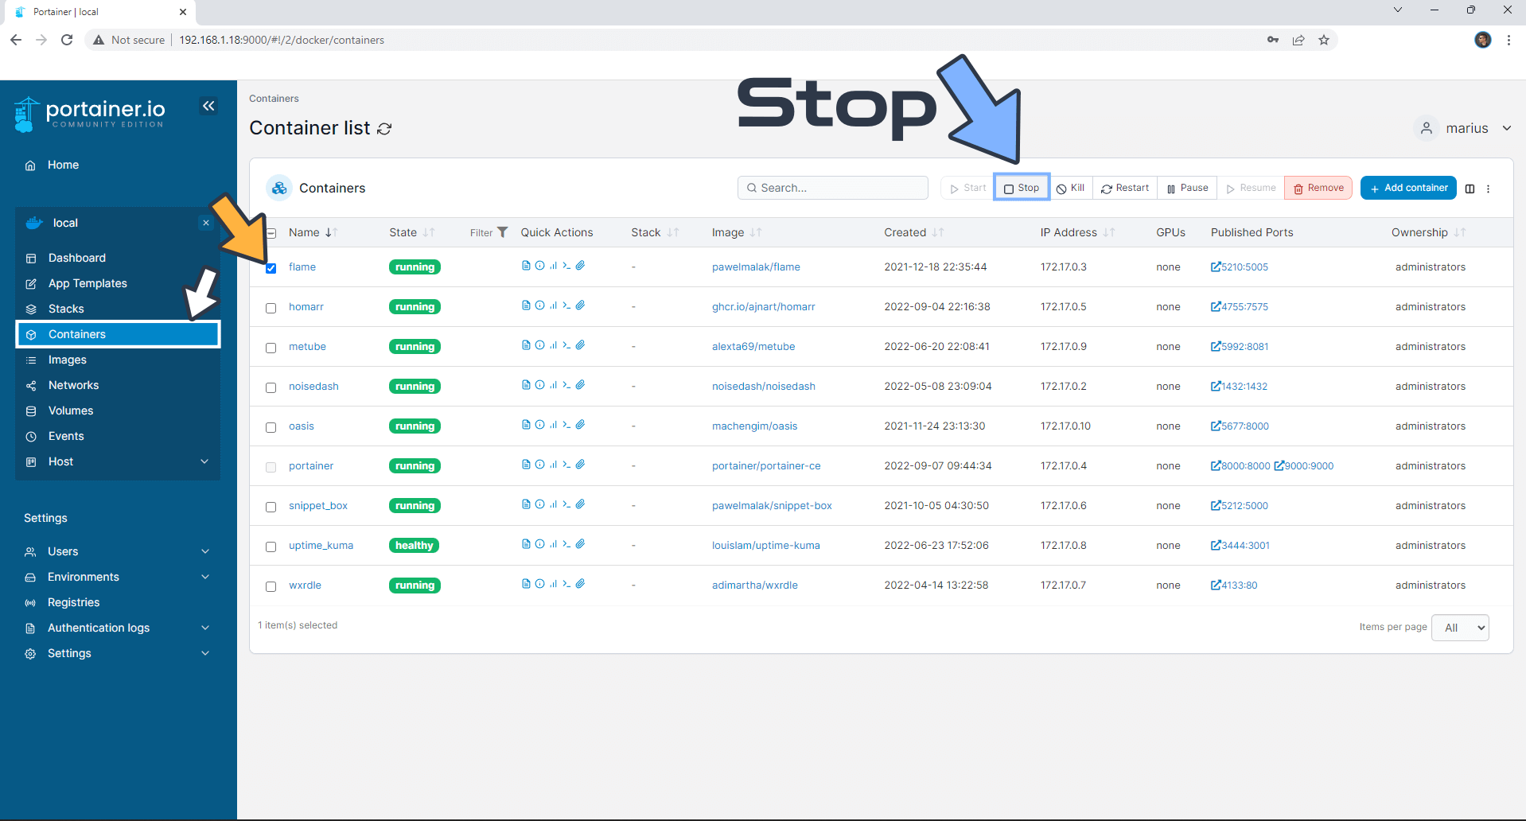Screen dimensions: 1526x821
Task: Open stats icon for metube container
Action: click(553, 345)
